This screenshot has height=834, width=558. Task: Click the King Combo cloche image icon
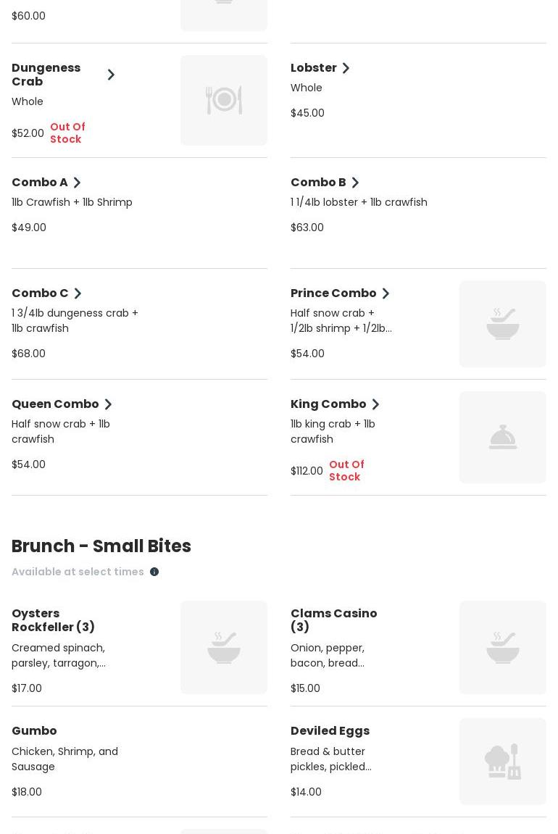pos(502,437)
